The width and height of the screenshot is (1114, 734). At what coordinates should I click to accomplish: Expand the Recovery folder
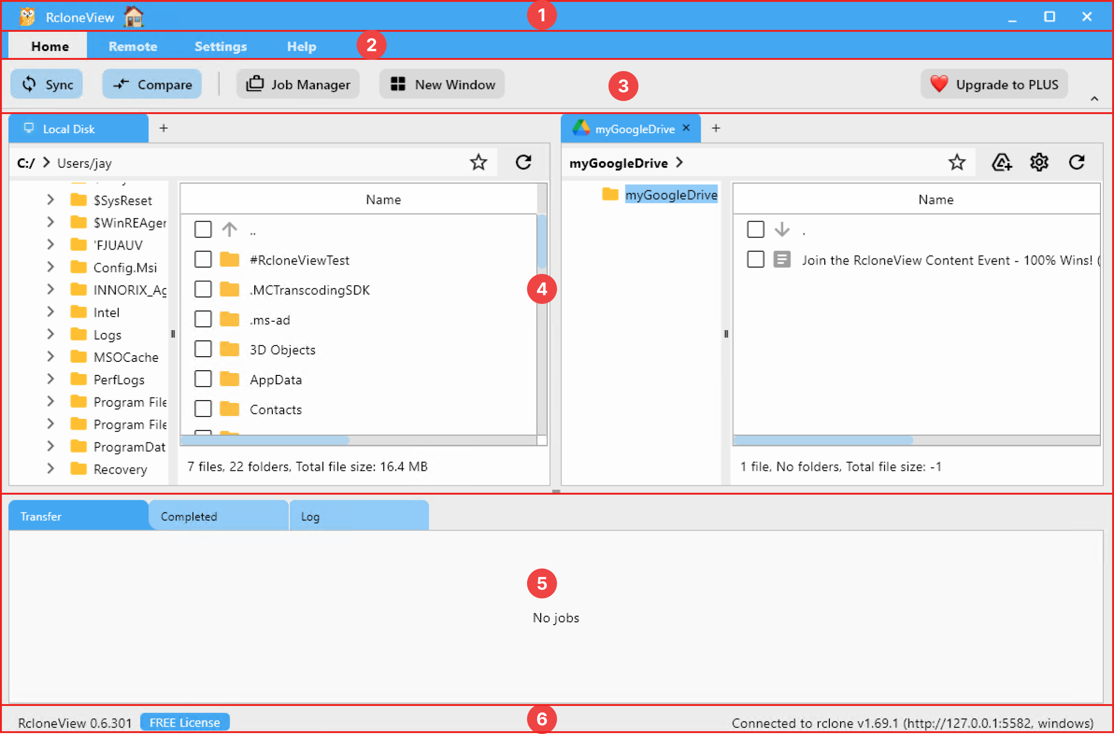coord(51,468)
